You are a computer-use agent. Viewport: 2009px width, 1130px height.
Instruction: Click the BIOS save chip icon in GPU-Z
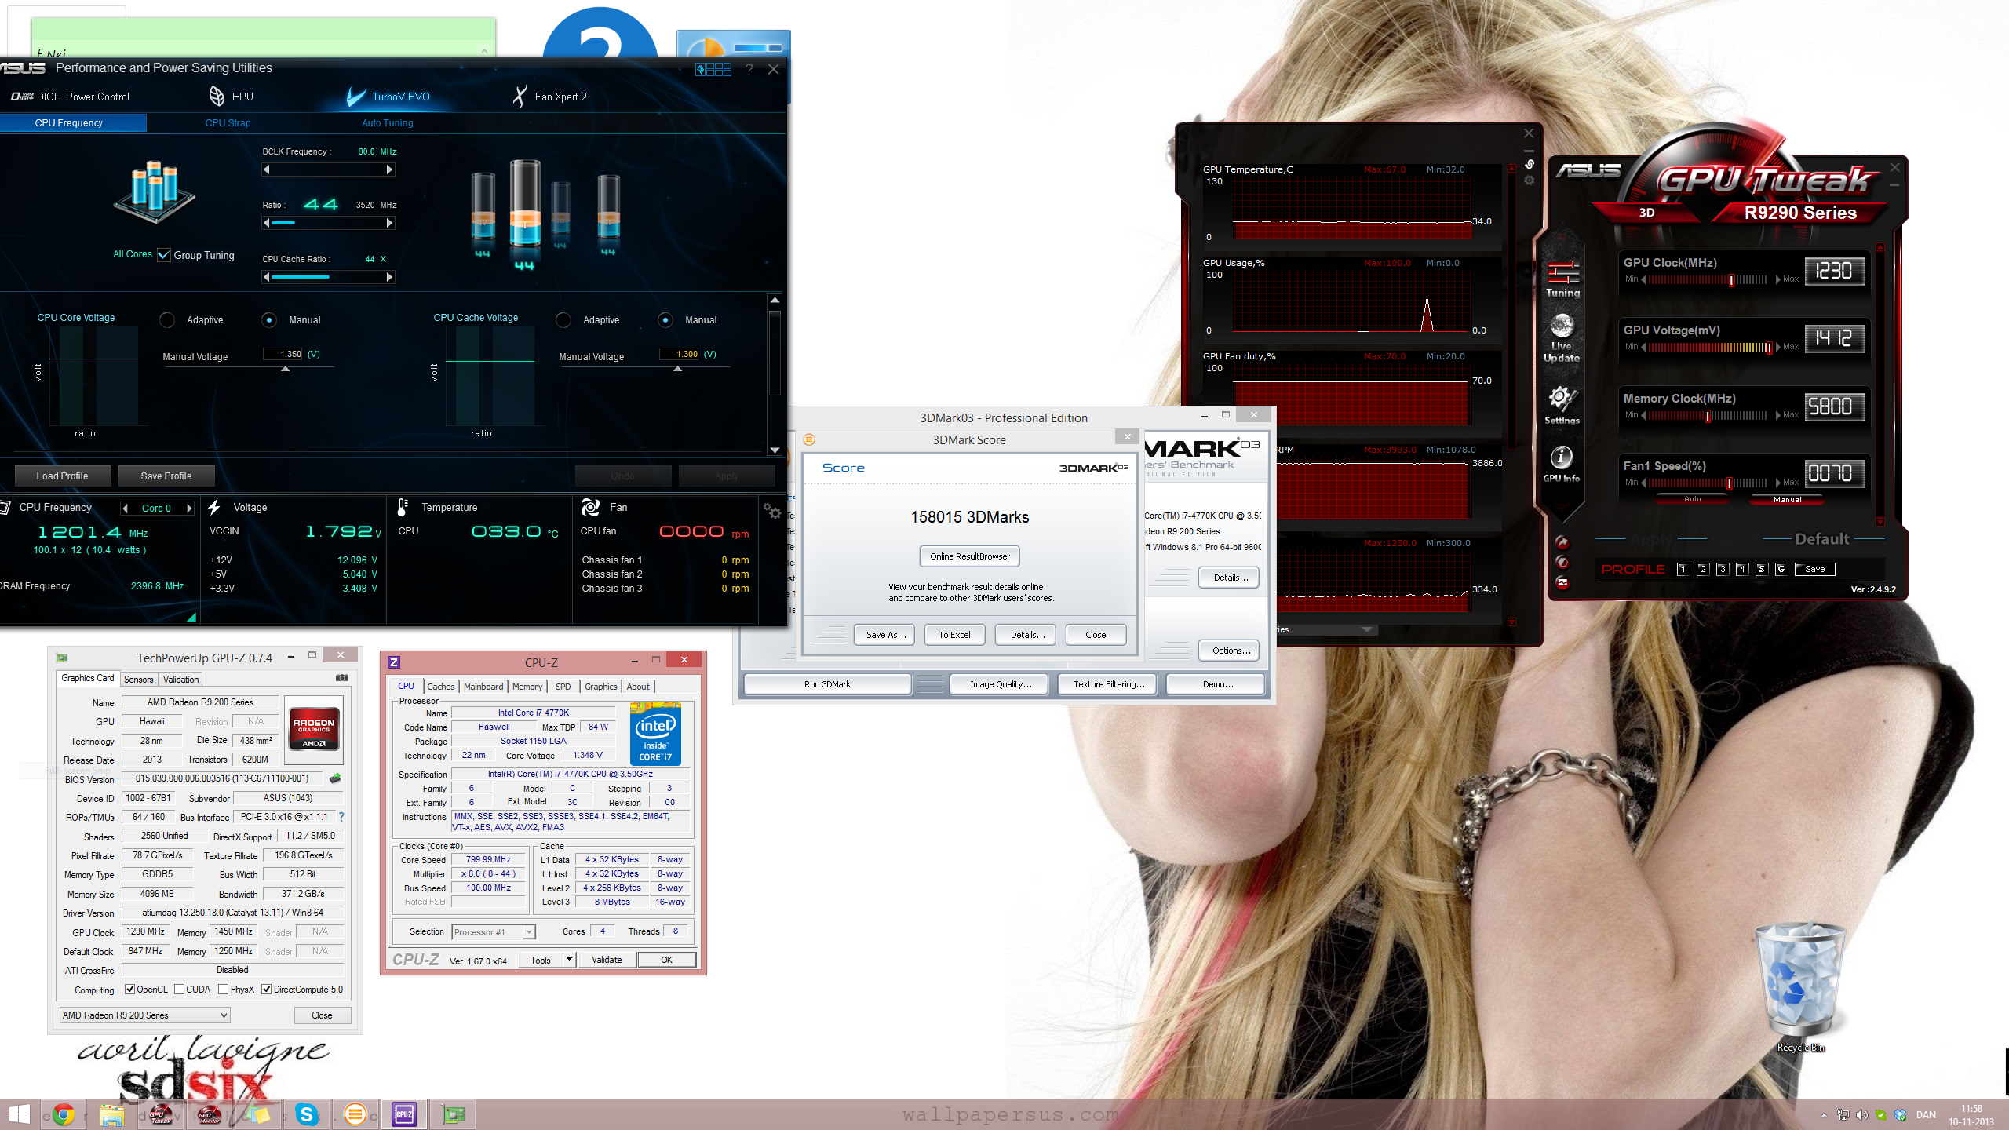click(335, 778)
